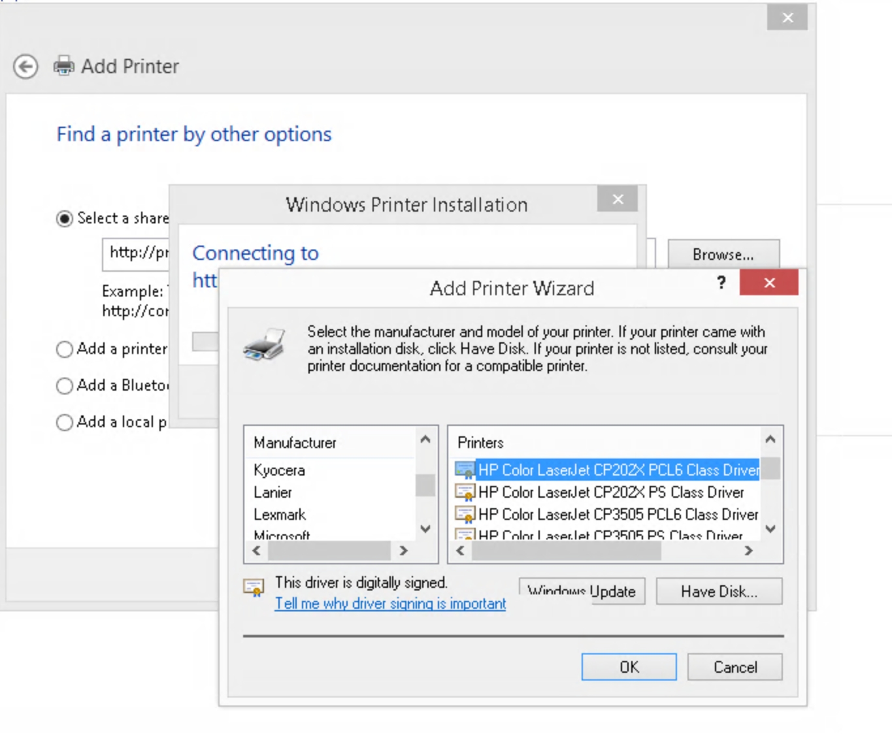Select Lanier in the Manufacturer list
This screenshot has height=742, width=892.
273,492
